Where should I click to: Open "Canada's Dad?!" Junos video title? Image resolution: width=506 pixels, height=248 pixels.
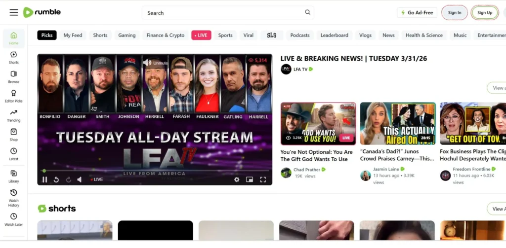397,155
